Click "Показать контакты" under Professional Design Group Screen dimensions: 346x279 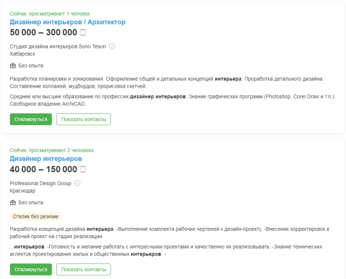point(84,269)
